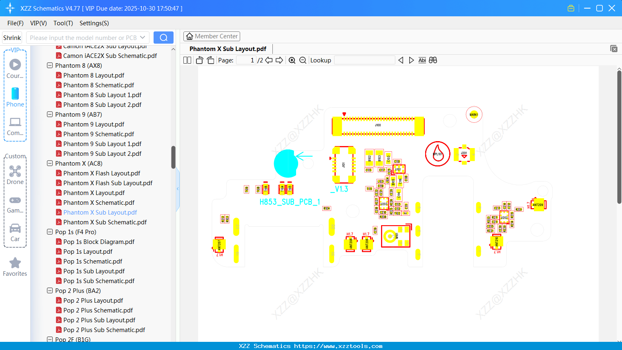622x350 pixels.
Task: Collapse the Phantom 8 (AX8) folder
Action: [50, 65]
